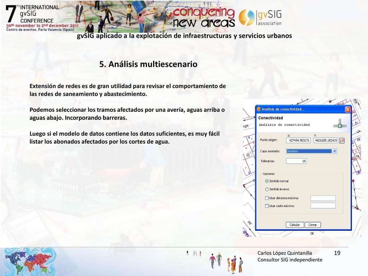Click the 'Conectividad' dialog heading text
The width and height of the screenshot is (368, 276).
pos(270,118)
